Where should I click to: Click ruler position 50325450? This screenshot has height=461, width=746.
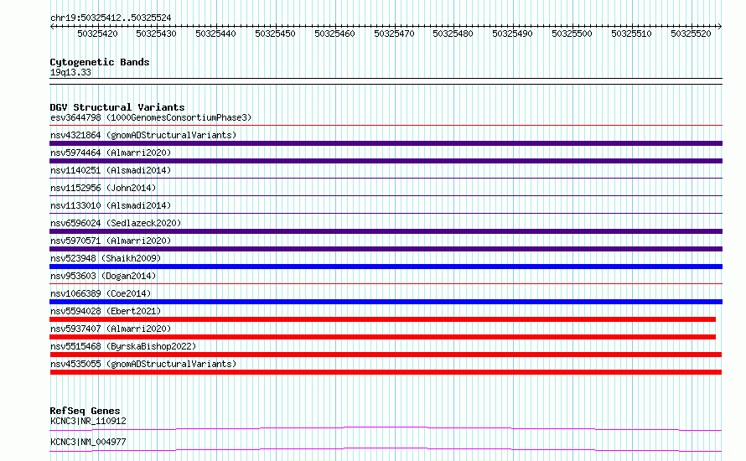(x=275, y=34)
